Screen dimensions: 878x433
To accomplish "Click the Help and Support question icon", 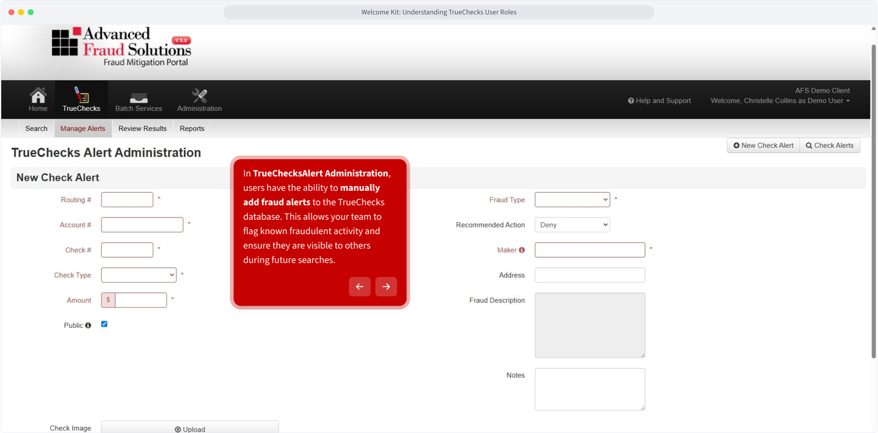I will point(631,101).
